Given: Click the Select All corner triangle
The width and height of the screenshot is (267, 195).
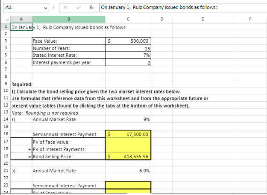Looking at the screenshot, I should coord(6,19).
